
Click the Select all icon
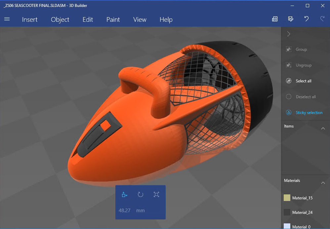pyautogui.click(x=289, y=81)
